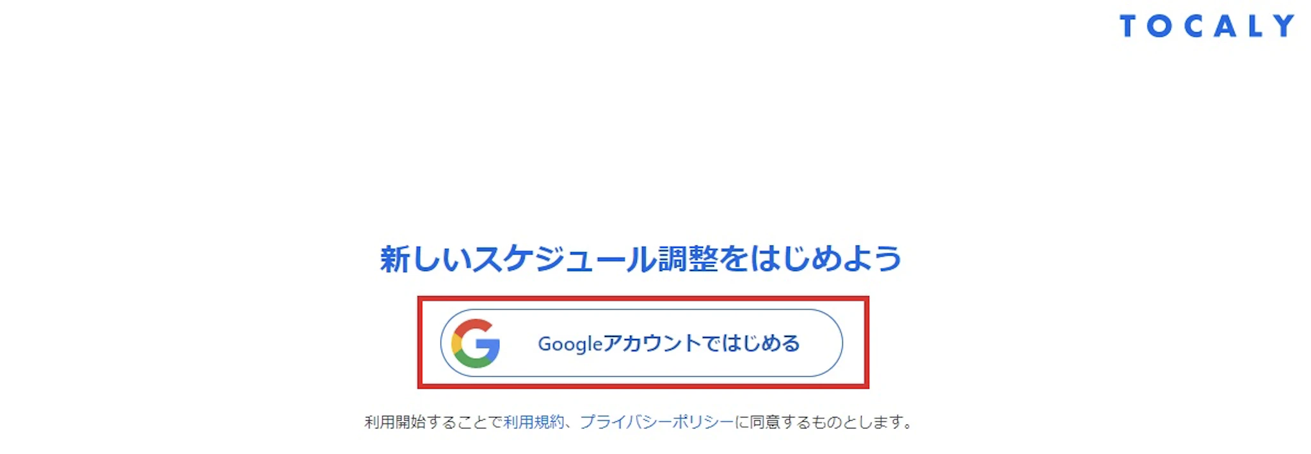Click the letter T in the TOCALY logo

pos(1128,26)
